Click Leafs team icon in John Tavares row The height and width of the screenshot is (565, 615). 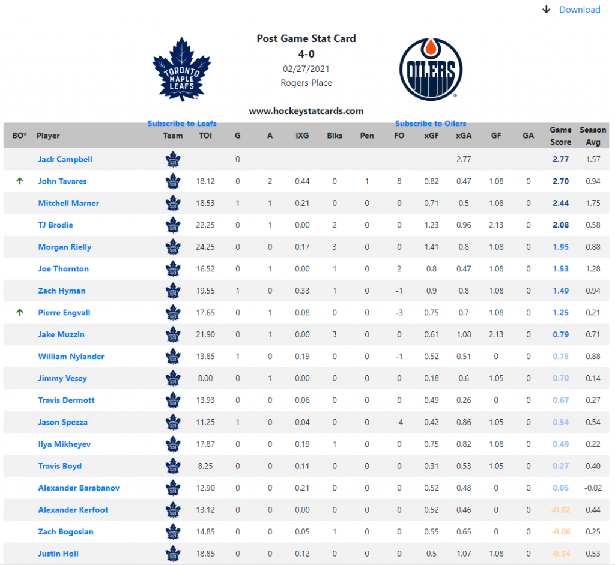(173, 181)
